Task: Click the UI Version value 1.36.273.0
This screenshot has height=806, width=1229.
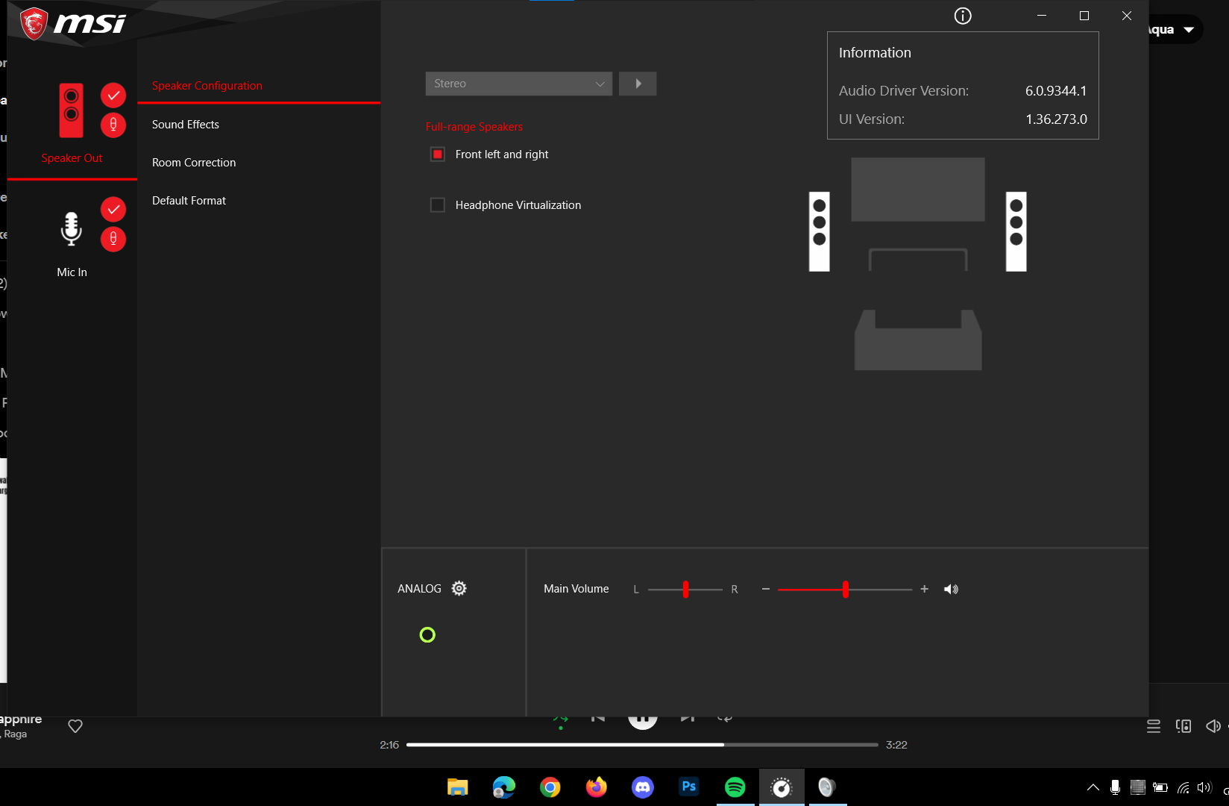Action: (x=1056, y=119)
